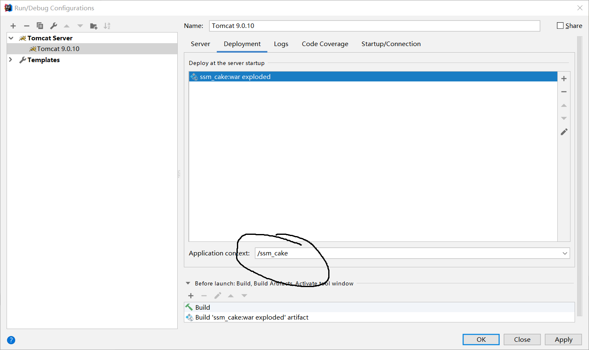Viewport: 589px width, 350px height.
Task: Close the Run/Debug Configurations dialog with X
Action: [x=580, y=8]
